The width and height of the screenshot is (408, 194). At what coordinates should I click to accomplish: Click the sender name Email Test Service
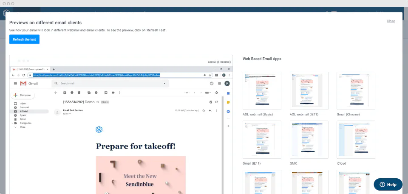[x=73, y=110]
